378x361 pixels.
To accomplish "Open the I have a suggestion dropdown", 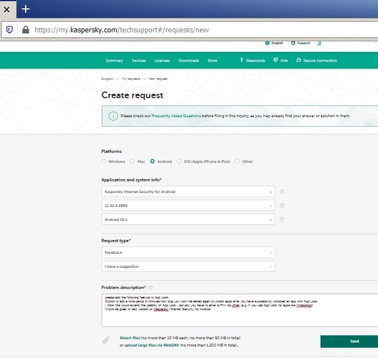I will (188, 266).
